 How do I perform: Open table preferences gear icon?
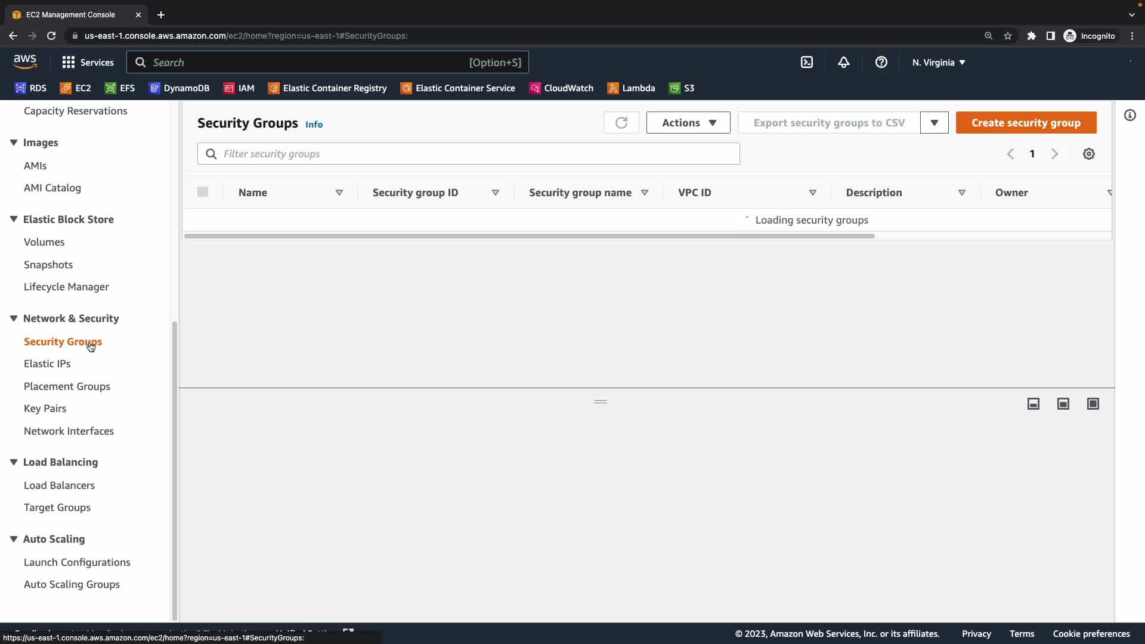coord(1088,154)
